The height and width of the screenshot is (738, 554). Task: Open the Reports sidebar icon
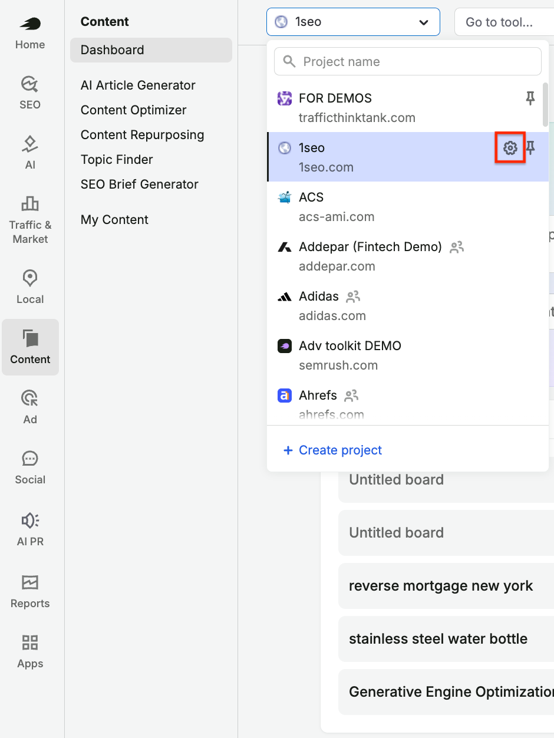point(30,582)
